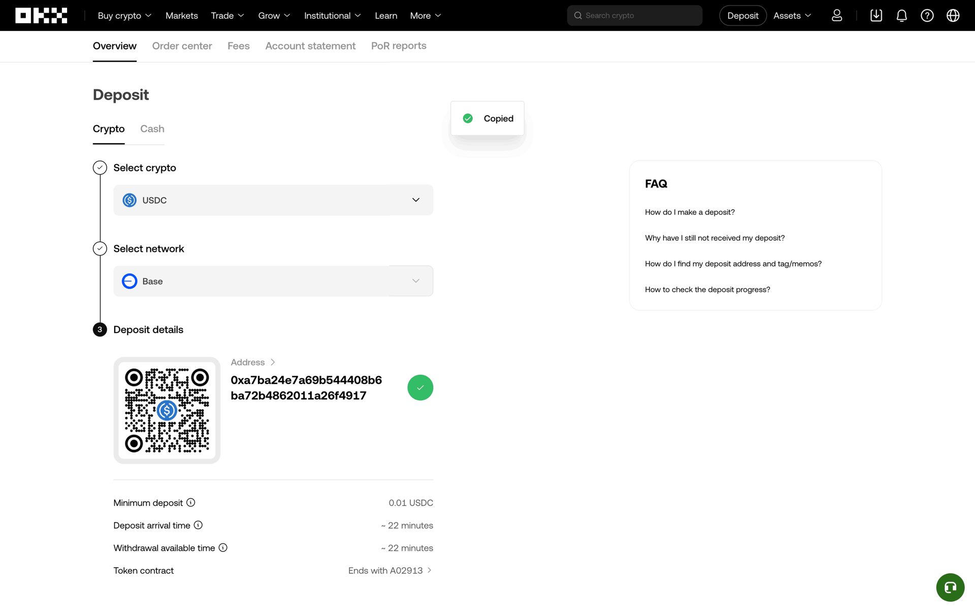The image size is (975, 612).
Task: Open the USDC crypto selector dropdown
Action: [x=273, y=200]
